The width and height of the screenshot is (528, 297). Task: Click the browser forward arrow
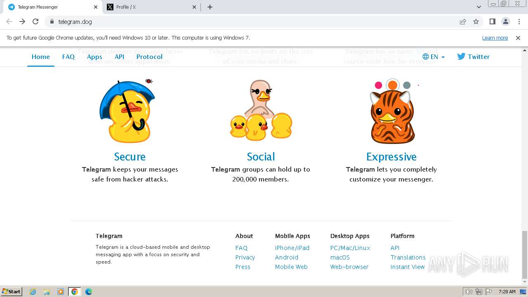click(22, 21)
